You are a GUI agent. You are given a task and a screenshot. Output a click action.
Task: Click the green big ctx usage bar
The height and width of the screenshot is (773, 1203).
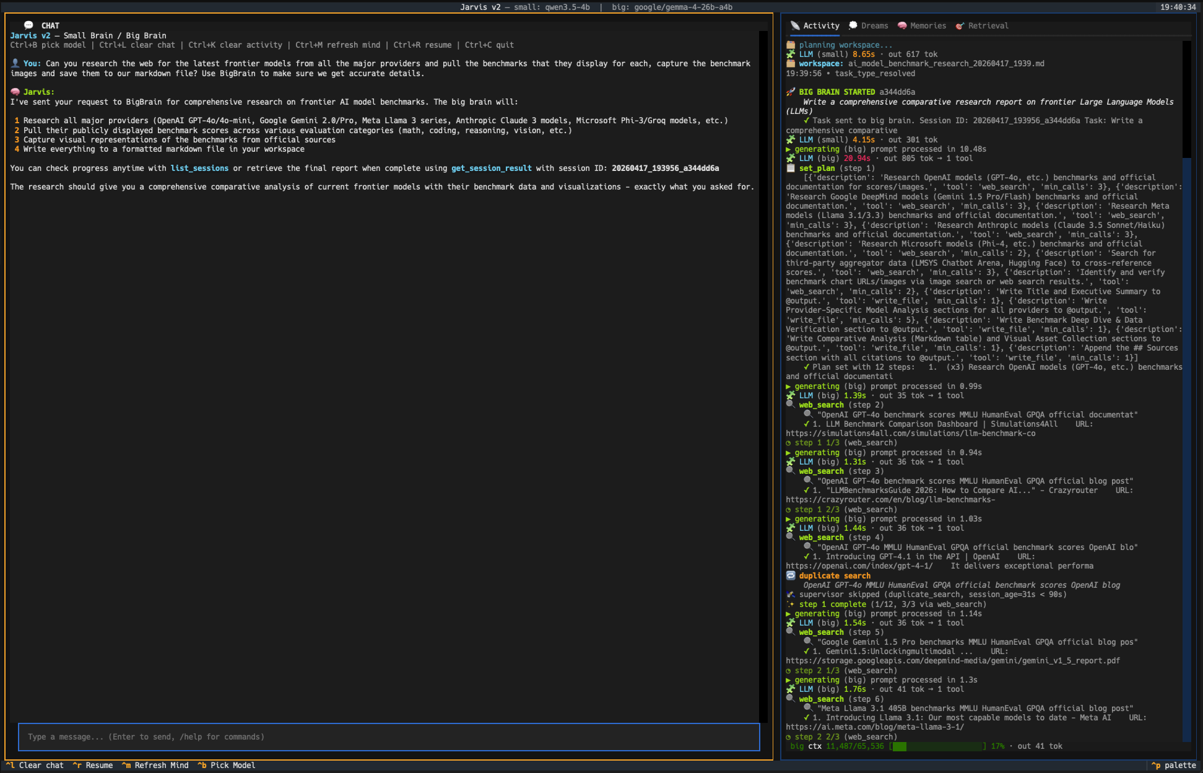938,746
